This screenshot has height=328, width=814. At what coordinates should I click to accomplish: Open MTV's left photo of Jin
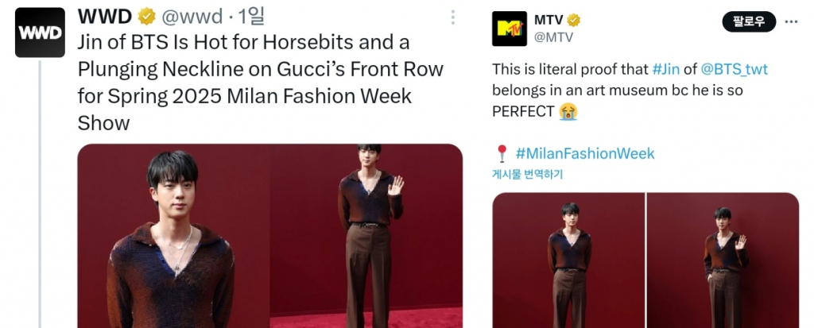[x=568, y=260]
